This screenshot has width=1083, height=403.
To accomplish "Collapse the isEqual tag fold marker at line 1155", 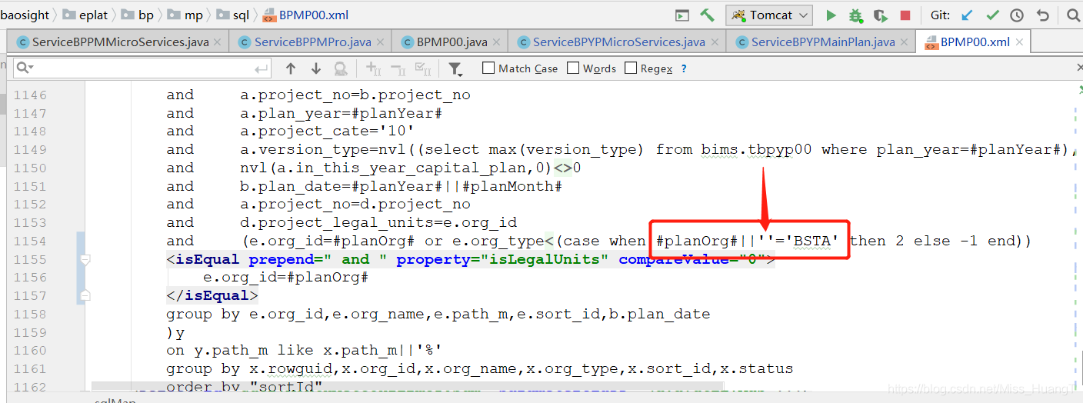I will (x=85, y=259).
